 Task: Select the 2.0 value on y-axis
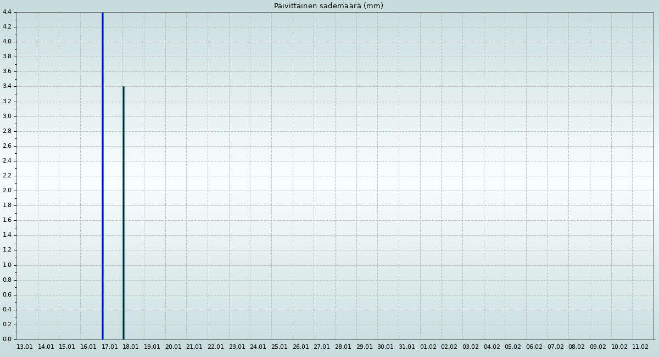7,191
